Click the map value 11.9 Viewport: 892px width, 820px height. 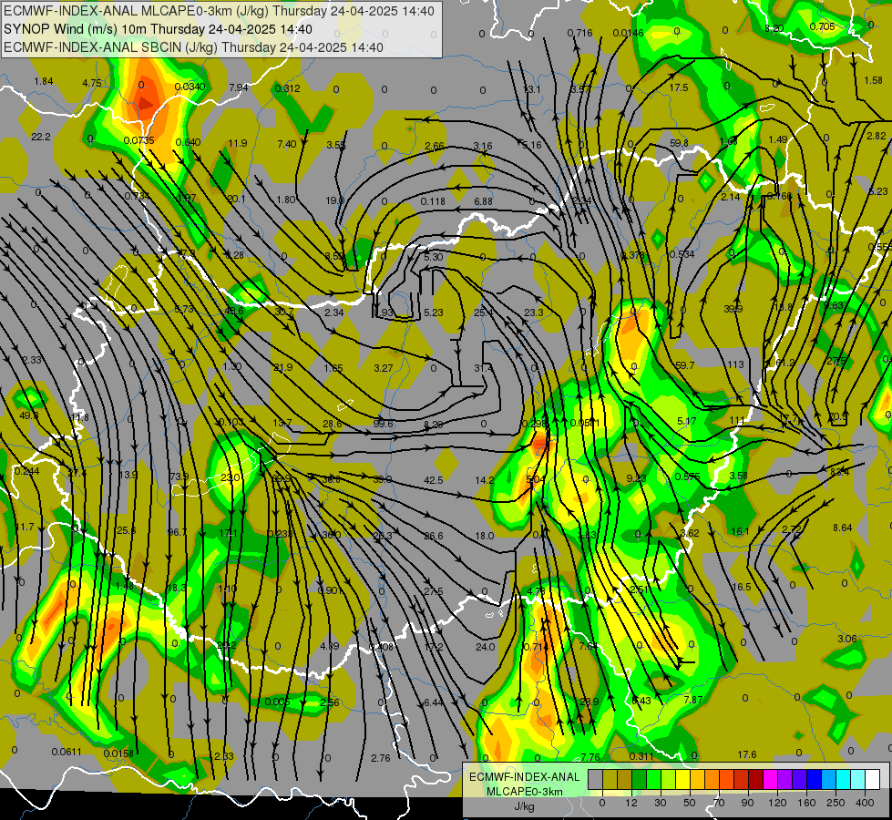[238, 143]
